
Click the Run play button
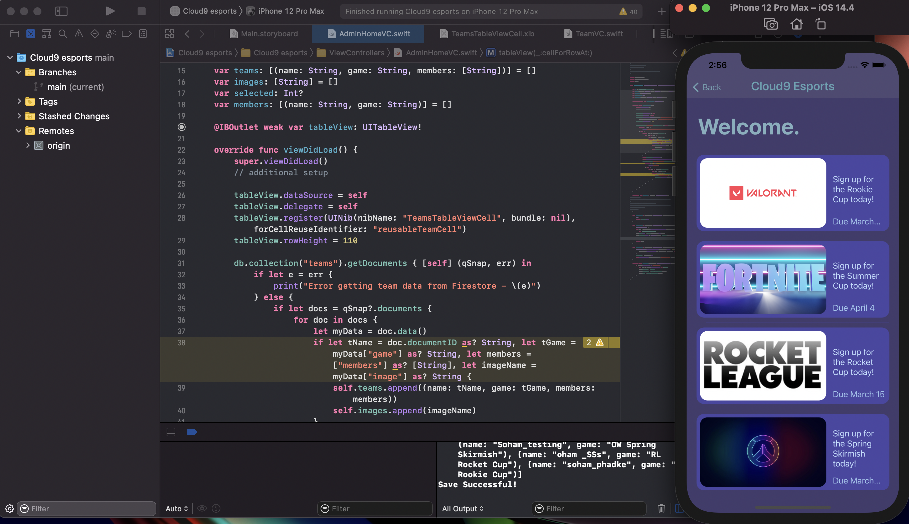[110, 11]
